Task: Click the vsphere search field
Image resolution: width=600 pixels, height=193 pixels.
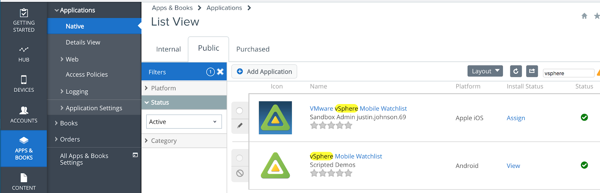Action: pos(568,73)
